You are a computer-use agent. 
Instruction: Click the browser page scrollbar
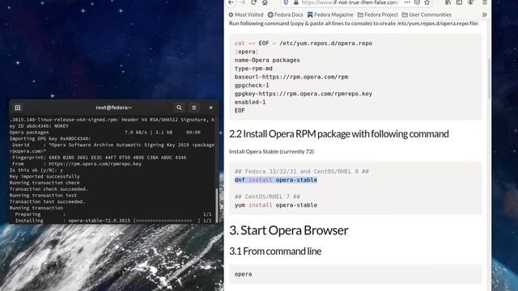pyautogui.click(x=489, y=78)
